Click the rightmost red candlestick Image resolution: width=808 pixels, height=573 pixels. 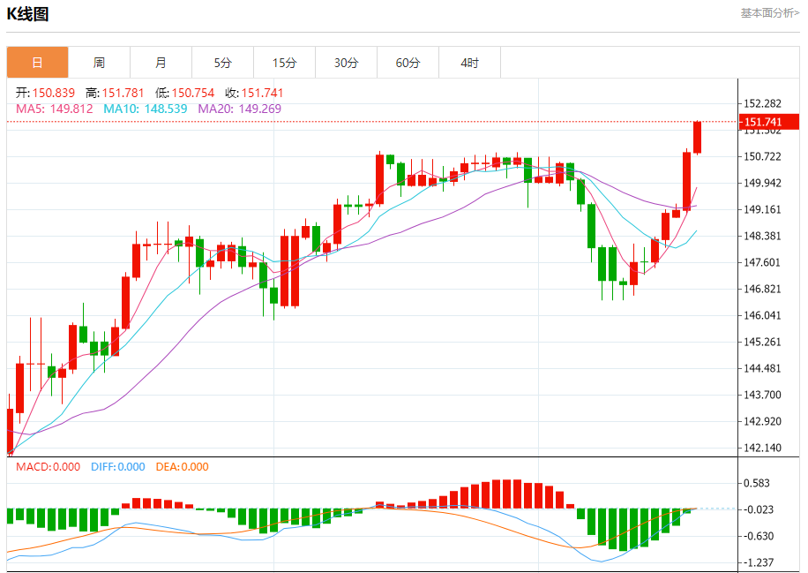[697, 137]
